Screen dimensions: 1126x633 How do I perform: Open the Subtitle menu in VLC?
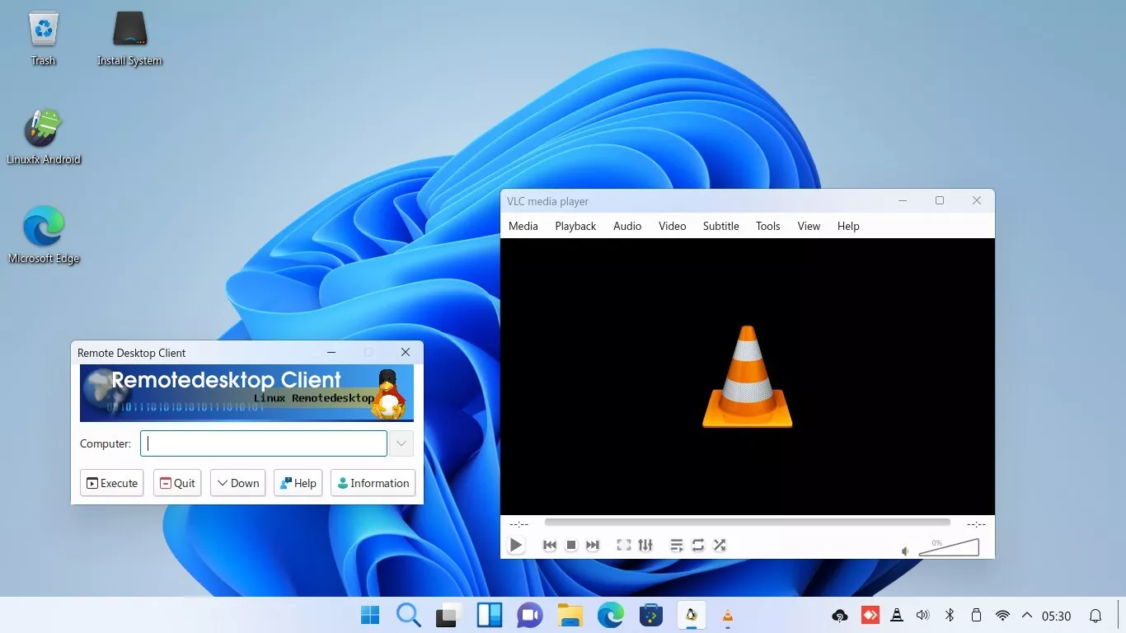(x=721, y=226)
